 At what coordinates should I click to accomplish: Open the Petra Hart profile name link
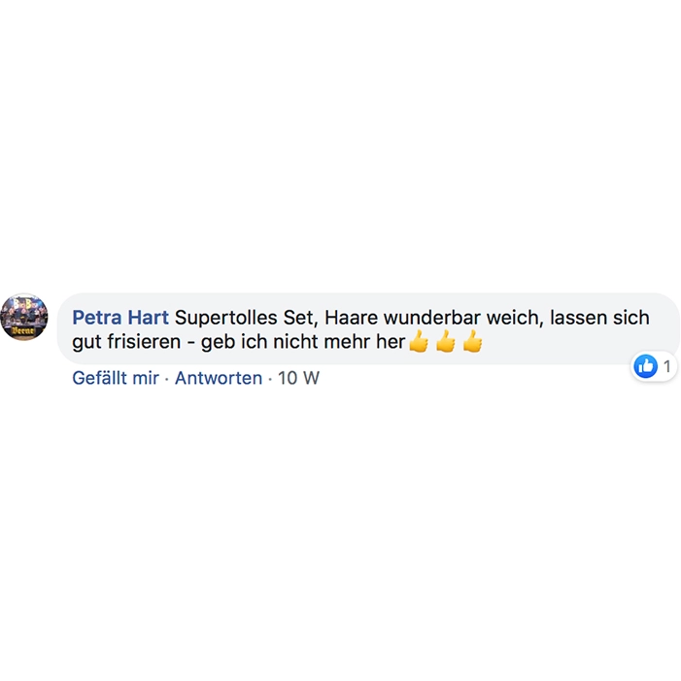pyautogui.click(x=120, y=318)
